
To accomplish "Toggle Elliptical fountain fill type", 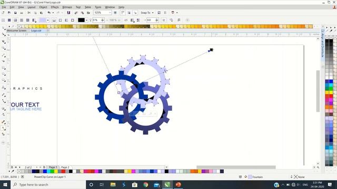I will tap(61, 20).
